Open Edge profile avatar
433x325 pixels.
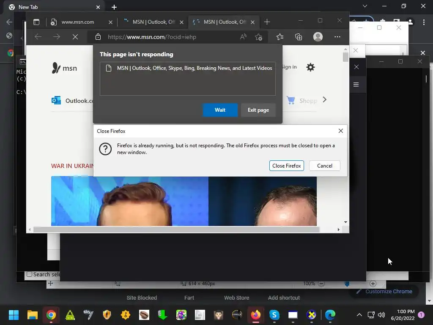(318, 37)
